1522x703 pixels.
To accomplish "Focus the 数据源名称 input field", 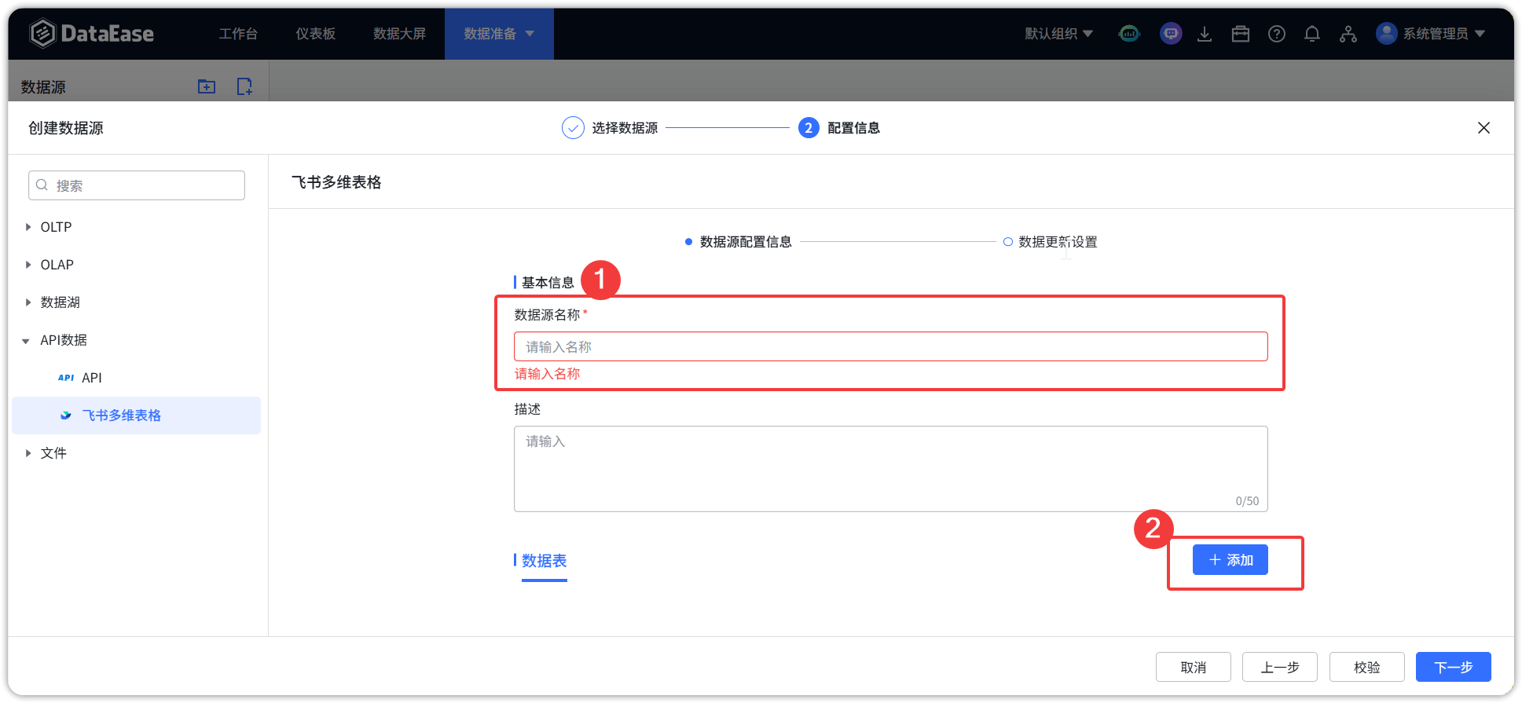I will (x=890, y=346).
